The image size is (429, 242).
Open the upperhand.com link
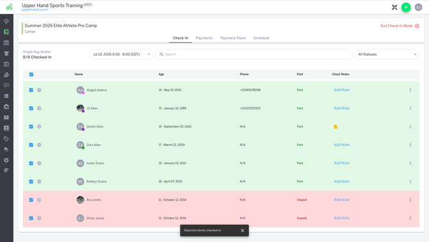35,10
